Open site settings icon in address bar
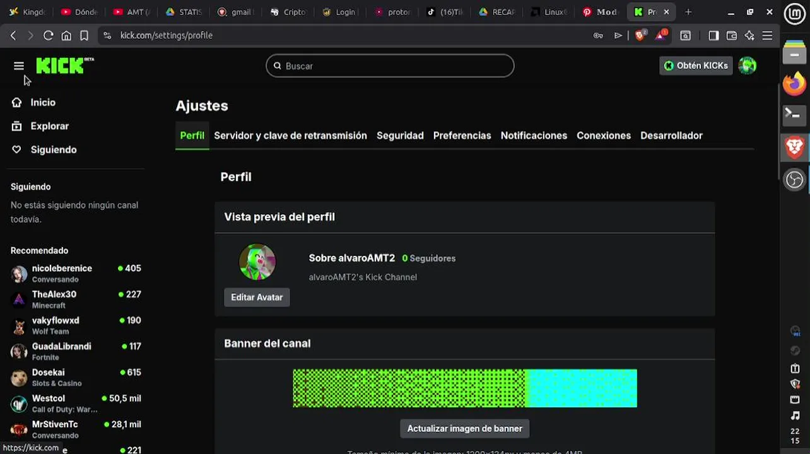The image size is (810, 454). click(x=107, y=35)
